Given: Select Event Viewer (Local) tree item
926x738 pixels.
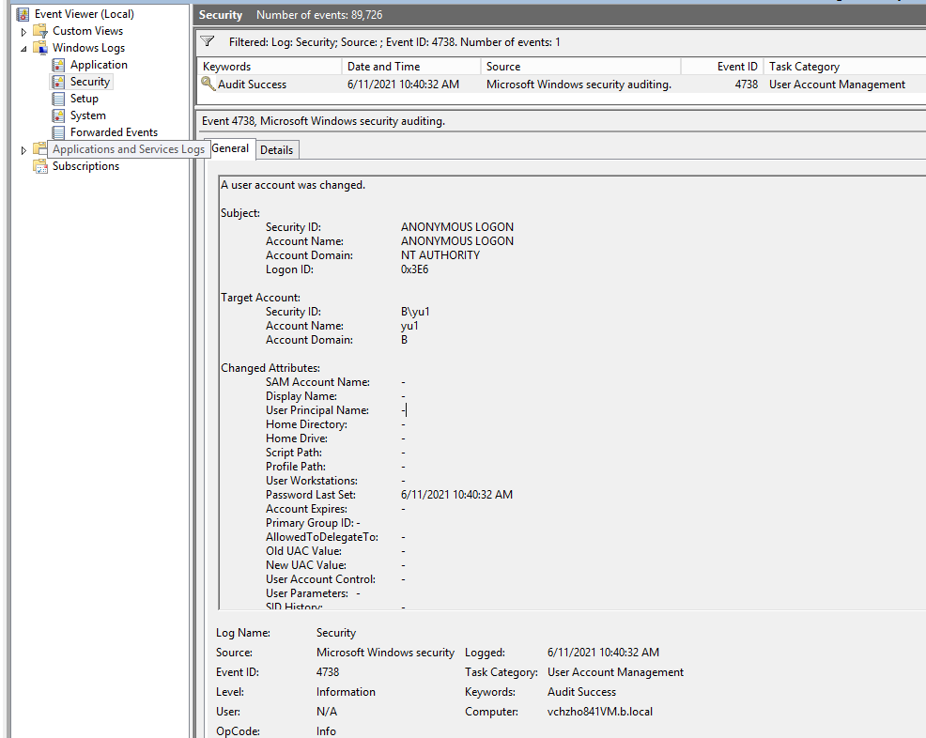Looking at the screenshot, I should tap(85, 13).
